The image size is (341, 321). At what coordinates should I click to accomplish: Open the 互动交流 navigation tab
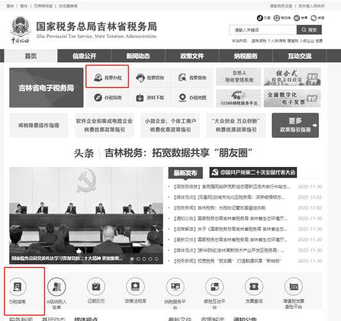click(300, 56)
